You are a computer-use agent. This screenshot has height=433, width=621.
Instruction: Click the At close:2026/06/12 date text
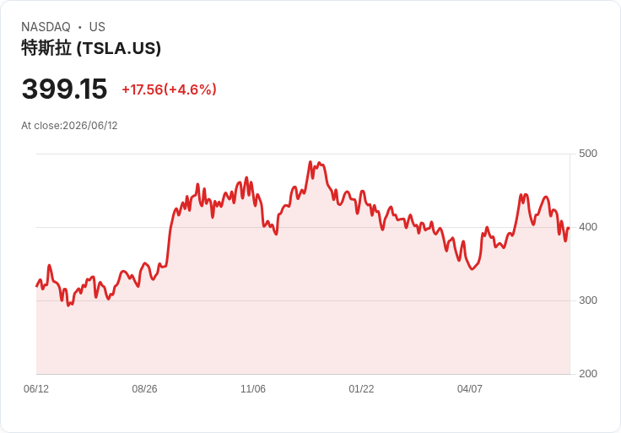pyautogui.click(x=69, y=126)
